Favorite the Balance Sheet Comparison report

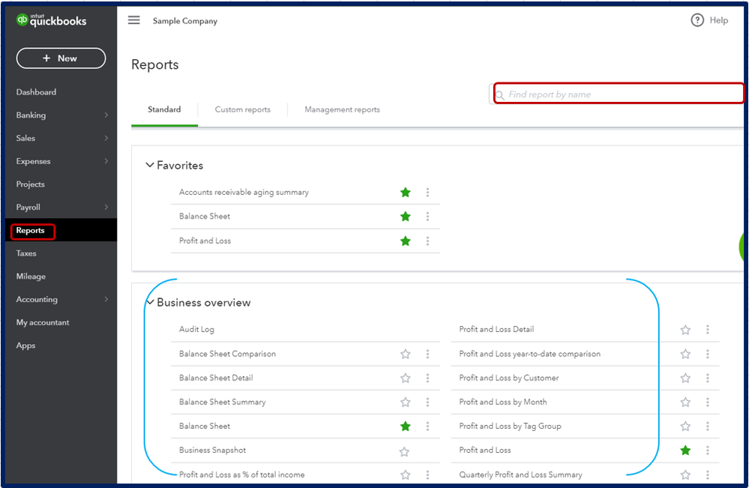coord(406,354)
